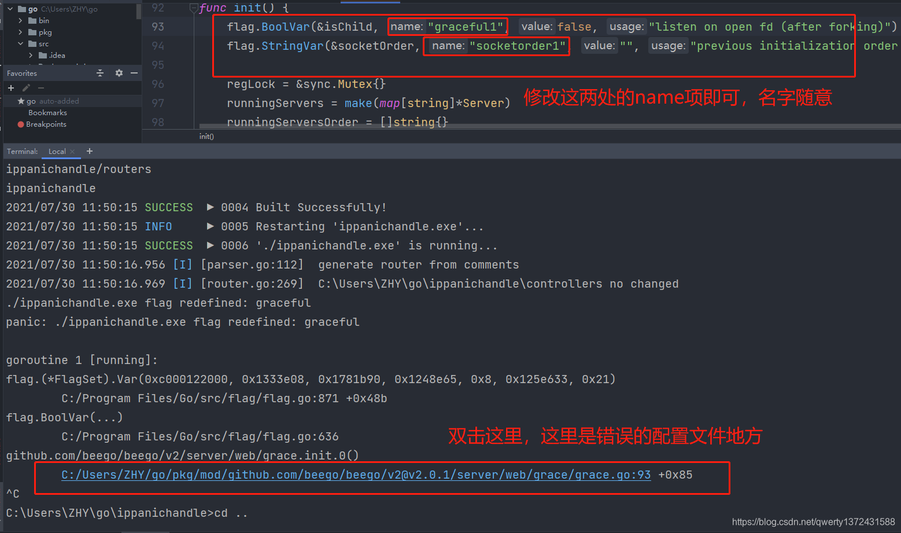The height and width of the screenshot is (533, 901).
Task: Open grace.go:93 link in stack trace
Action: tap(356, 475)
